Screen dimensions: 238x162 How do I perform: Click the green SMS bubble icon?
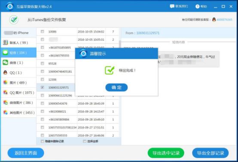pyautogui.click(x=5, y=53)
